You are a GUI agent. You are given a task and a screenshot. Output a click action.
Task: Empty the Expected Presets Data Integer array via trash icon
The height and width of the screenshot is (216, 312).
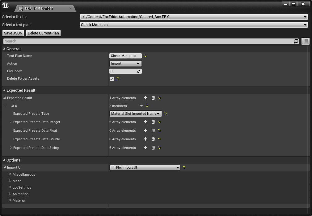153,122
